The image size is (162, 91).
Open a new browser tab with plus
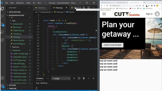[144, 3]
